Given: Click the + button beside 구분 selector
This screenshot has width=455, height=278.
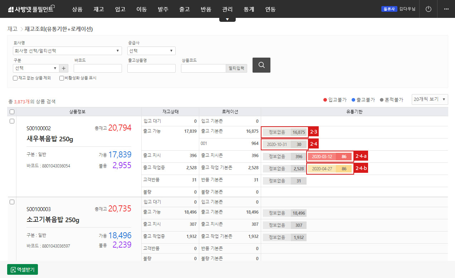Looking at the screenshot, I should pyautogui.click(x=63, y=68).
